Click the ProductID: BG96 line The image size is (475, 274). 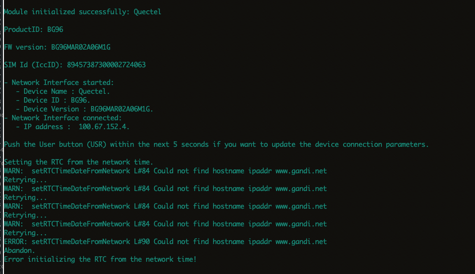pyautogui.click(x=33, y=29)
